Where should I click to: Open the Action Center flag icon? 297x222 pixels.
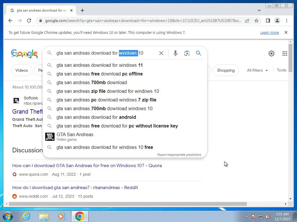[x=253, y=217]
